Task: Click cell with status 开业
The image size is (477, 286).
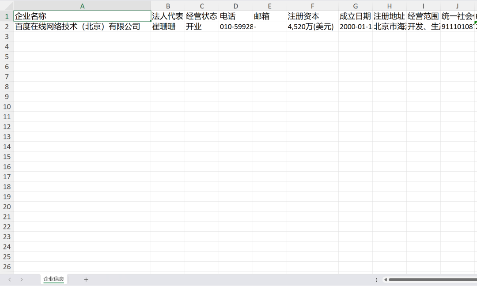Action: pyautogui.click(x=202, y=26)
